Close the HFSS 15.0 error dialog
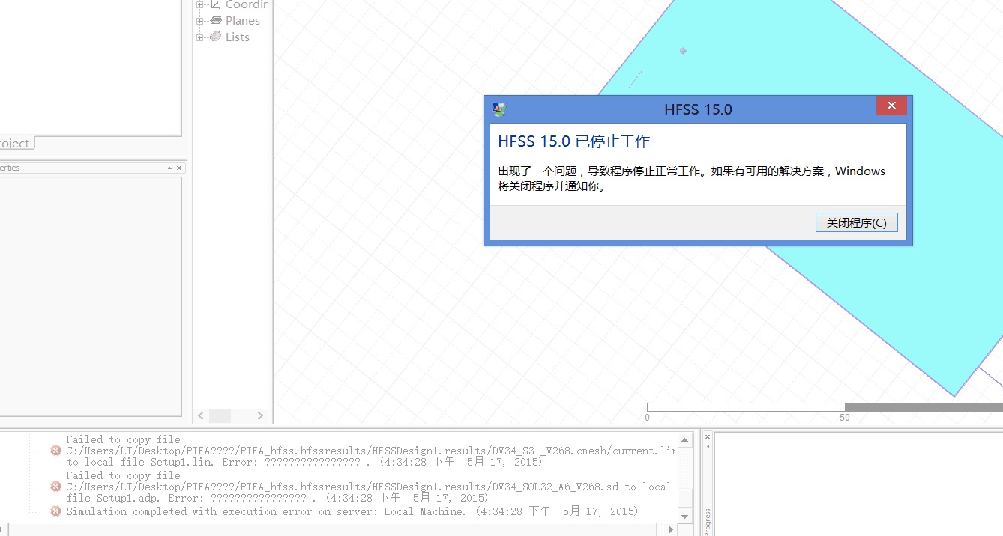Viewport: 1003px width, 536px height. tap(891, 106)
